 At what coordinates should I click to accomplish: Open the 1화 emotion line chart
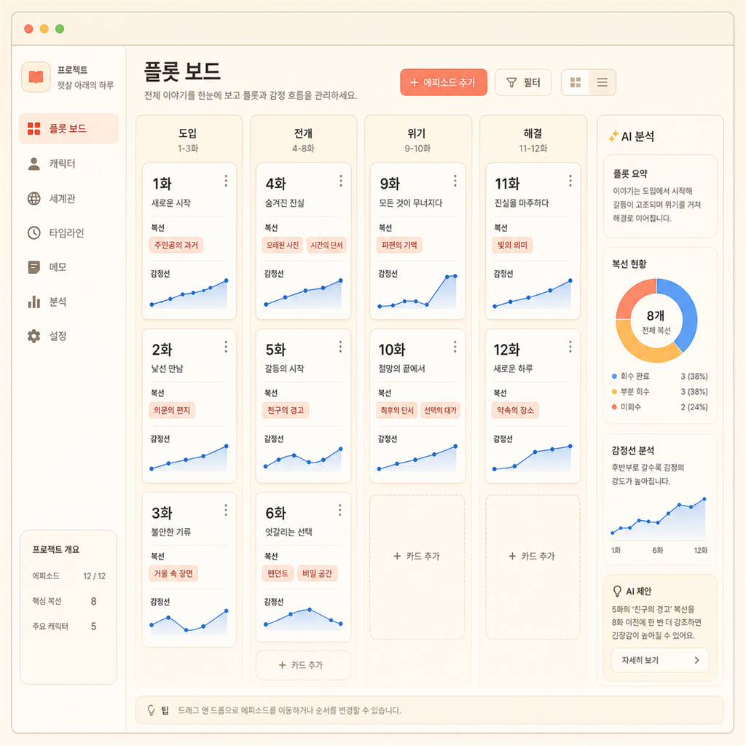click(189, 294)
